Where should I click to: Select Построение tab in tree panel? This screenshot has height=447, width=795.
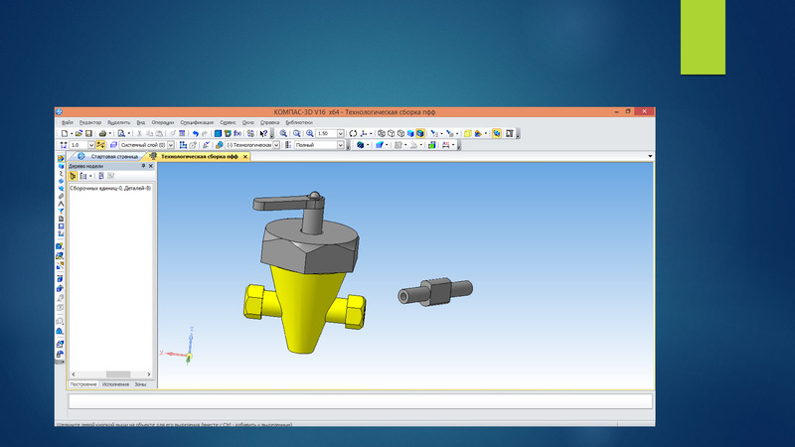pos(83,384)
